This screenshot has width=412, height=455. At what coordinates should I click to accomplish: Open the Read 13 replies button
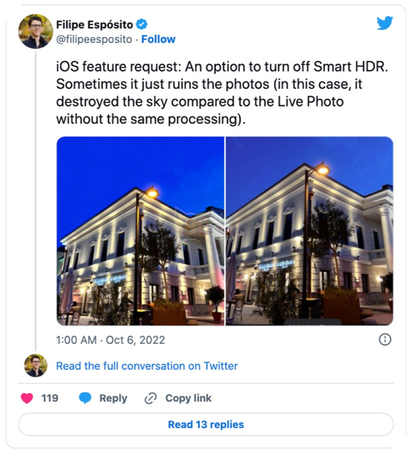tap(206, 424)
